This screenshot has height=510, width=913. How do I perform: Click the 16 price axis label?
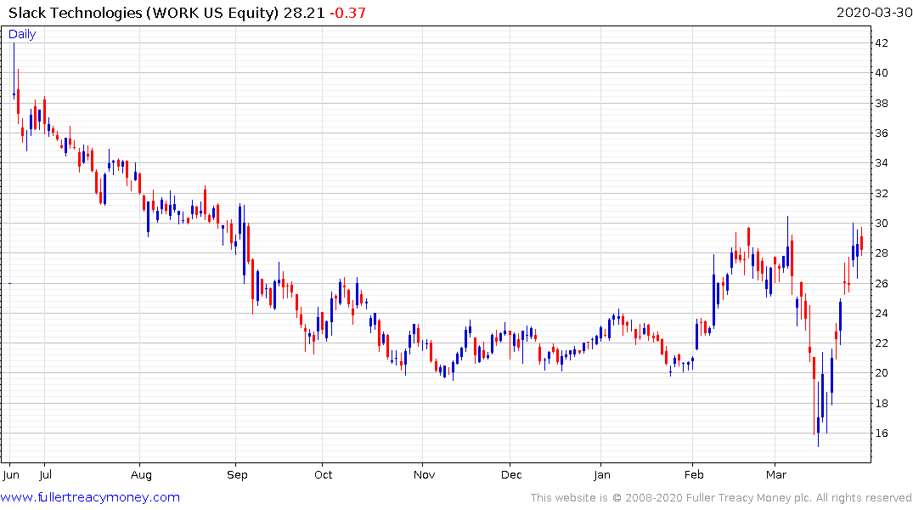coord(881,433)
